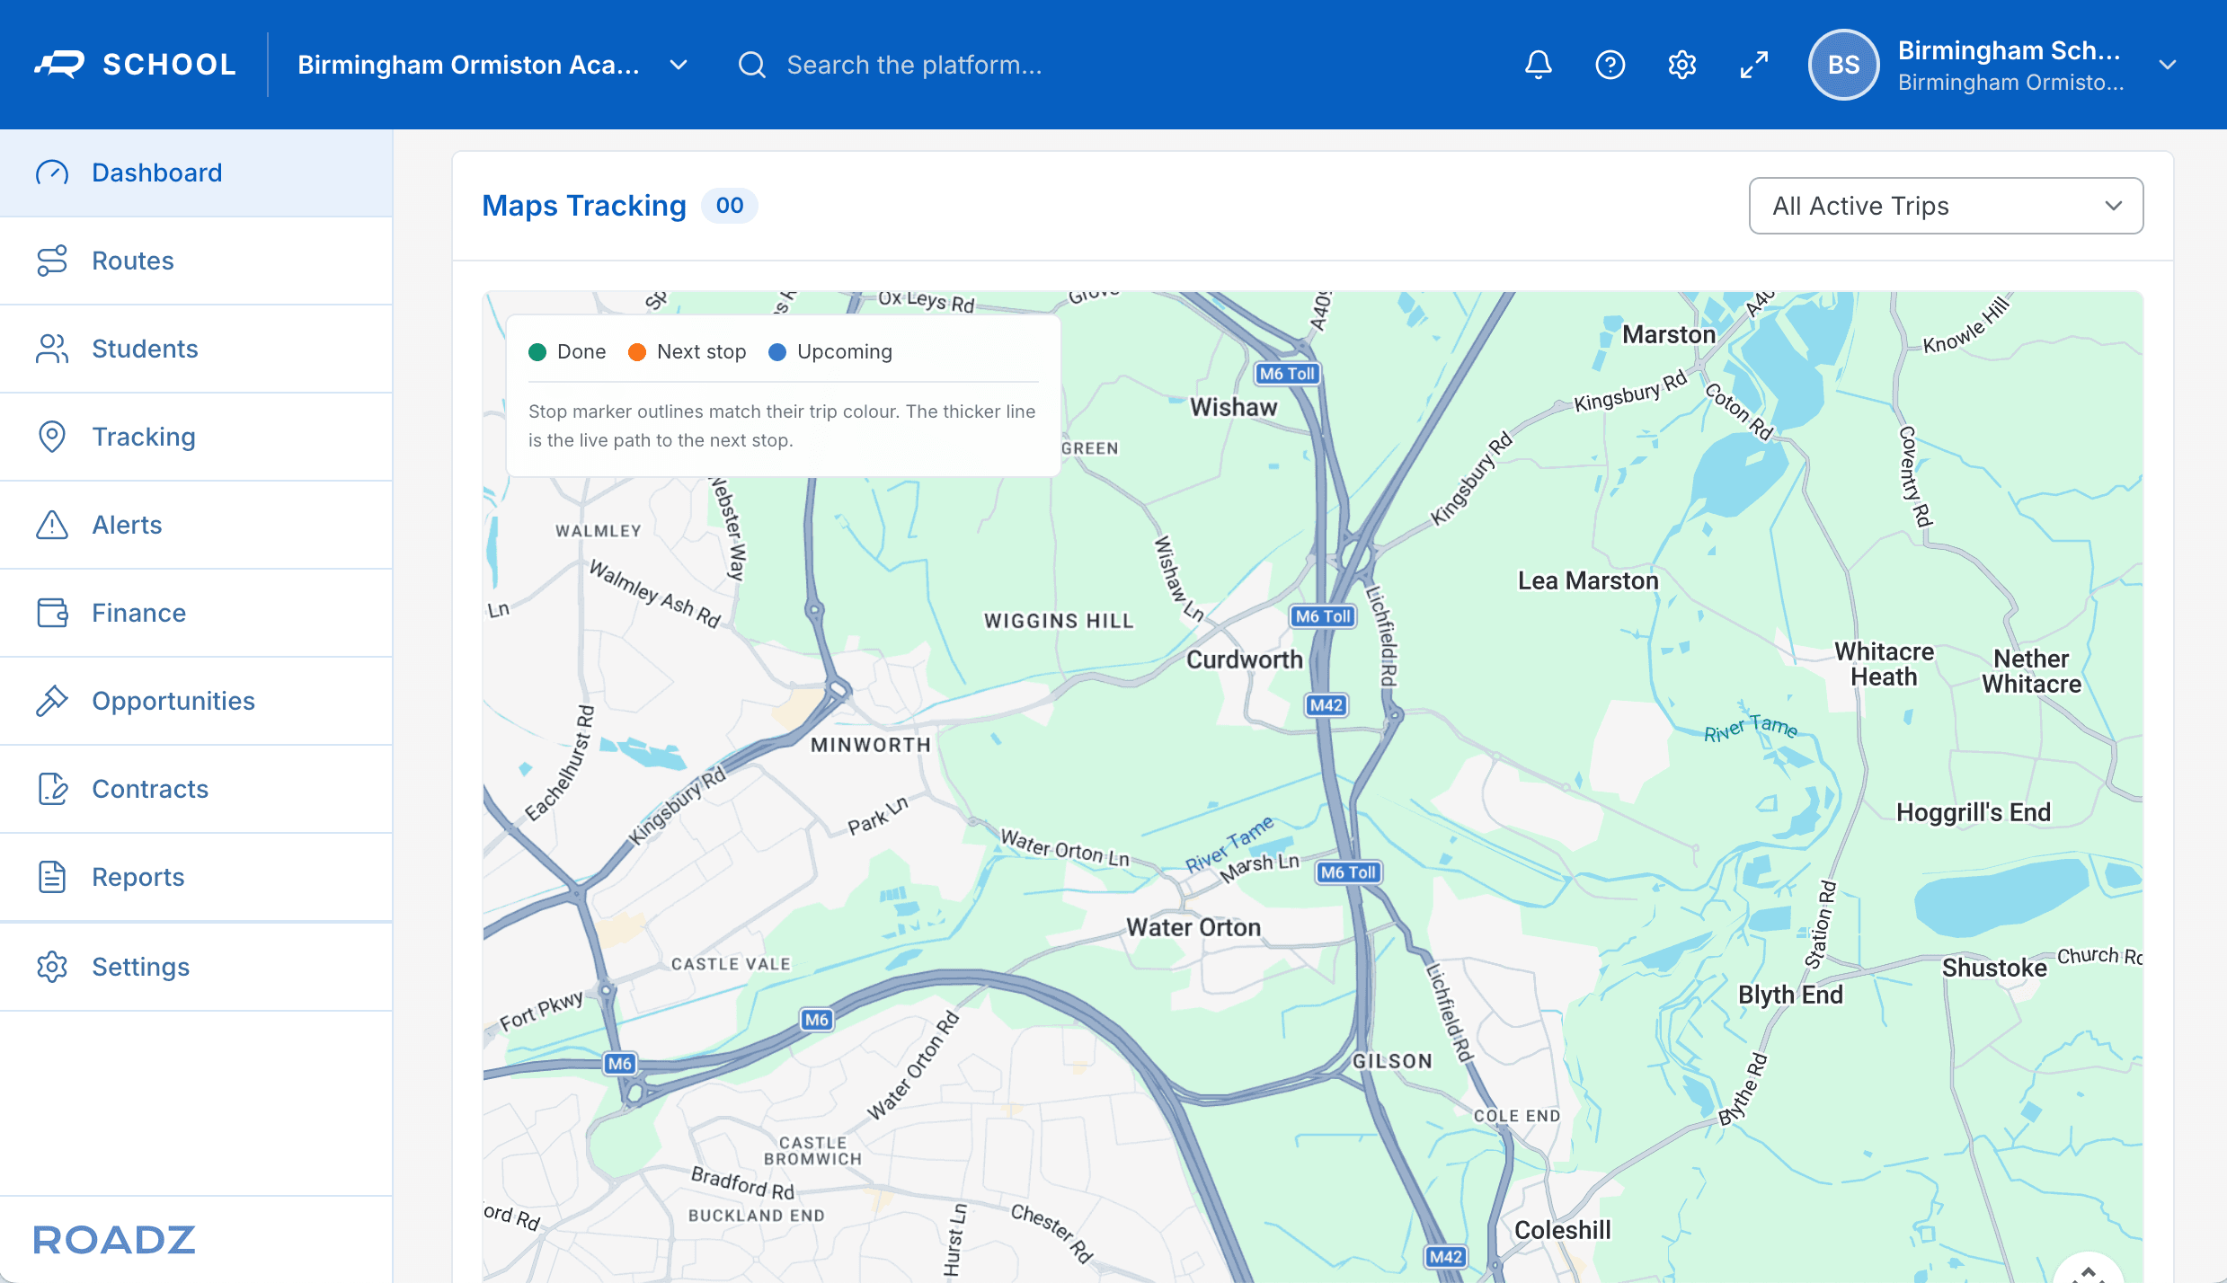This screenshot has height=1283, width=2227.
Task: Click the Opportunities gavel icon
Action: 52,701
